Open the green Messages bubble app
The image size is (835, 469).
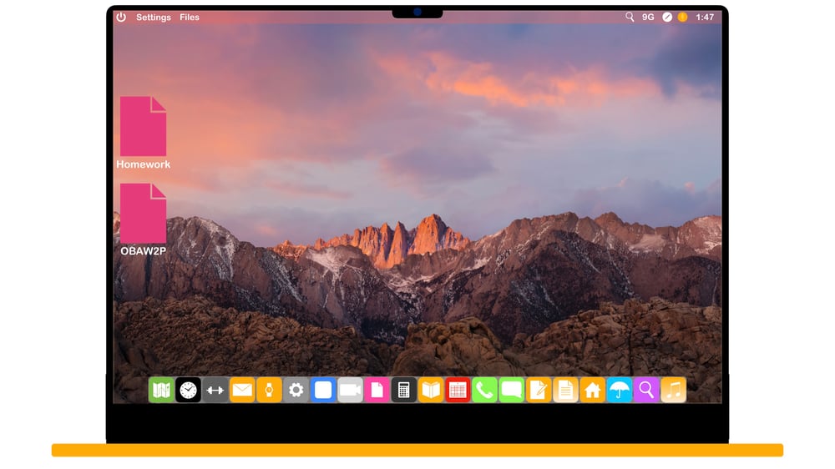pyautogui.click(x=512, y=391)
